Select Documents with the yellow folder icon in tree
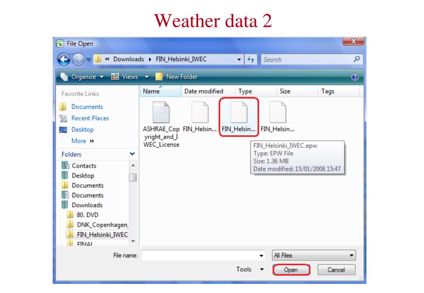 87,185
